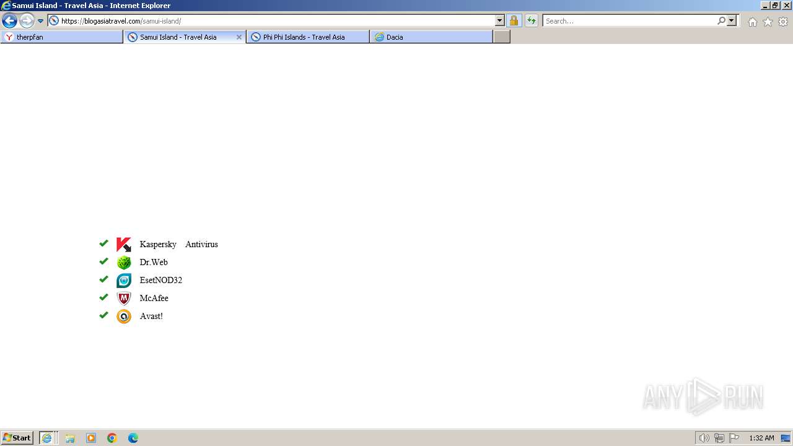
Task: Click the Refresh page icon
Action: pyautogui.click(x=532, y=20)
